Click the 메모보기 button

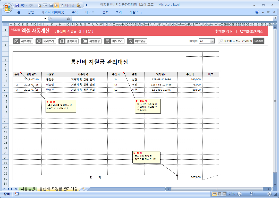(114, 41)
